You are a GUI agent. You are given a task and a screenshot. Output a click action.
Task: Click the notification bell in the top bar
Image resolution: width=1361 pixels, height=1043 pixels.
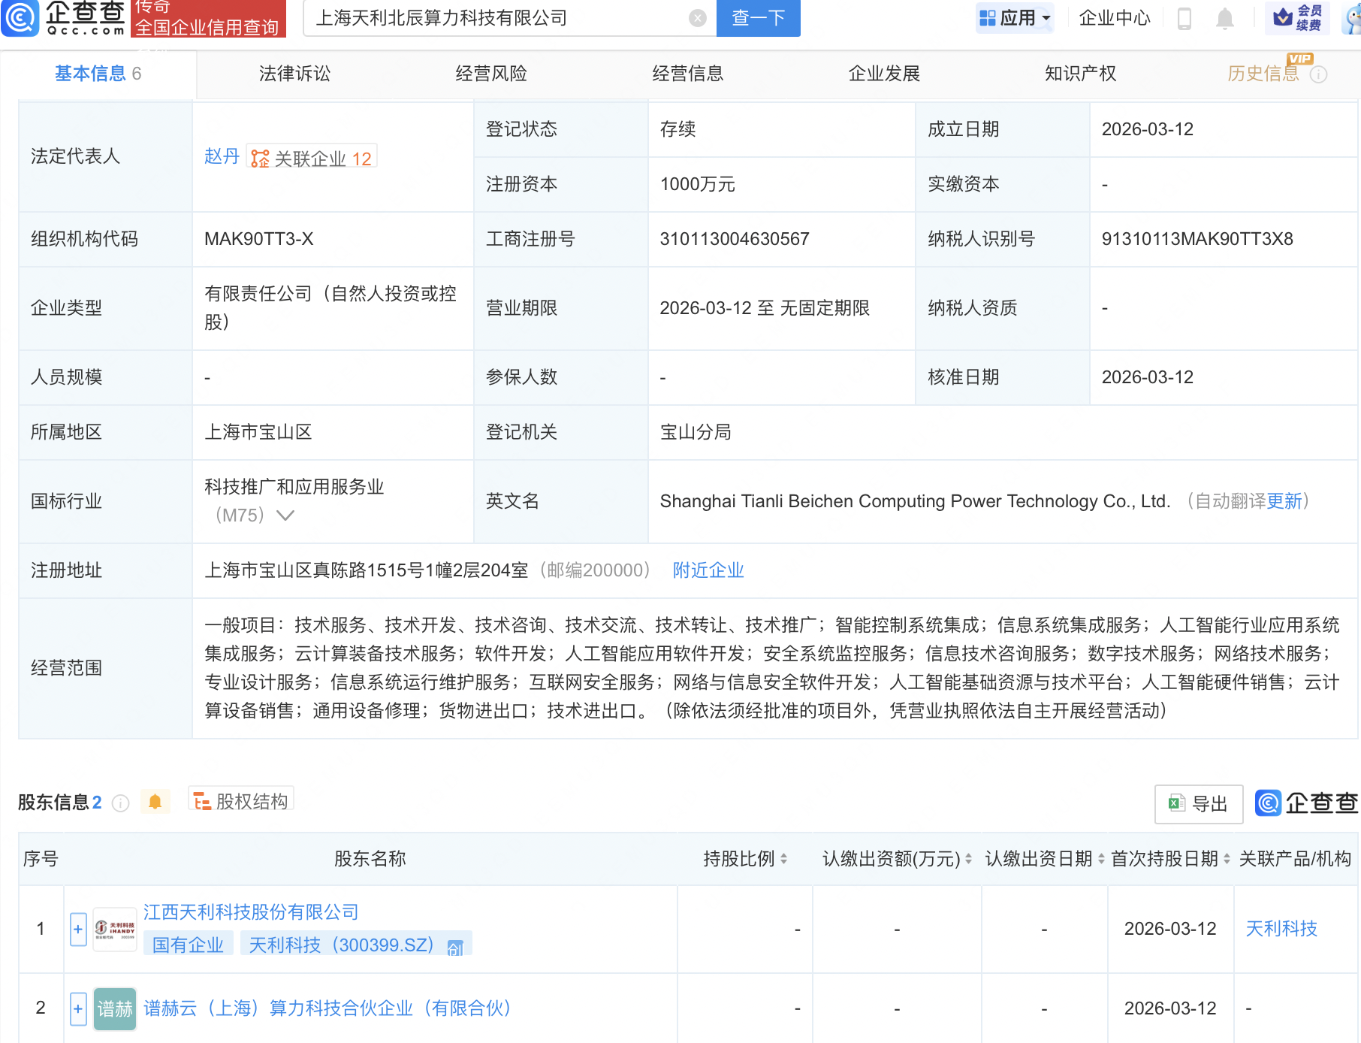(x=1225, y=20)
